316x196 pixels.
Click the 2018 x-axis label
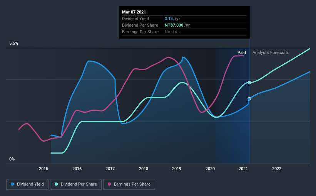[144, 169]
